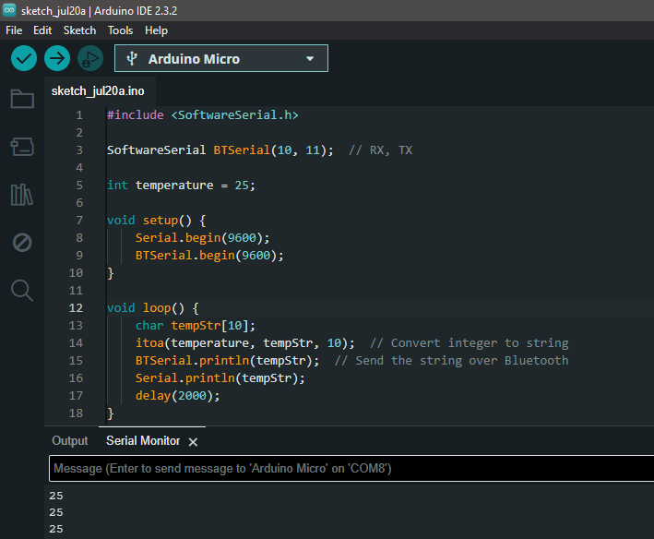Open the Debug sidebar panel icon

pos(22,243)
